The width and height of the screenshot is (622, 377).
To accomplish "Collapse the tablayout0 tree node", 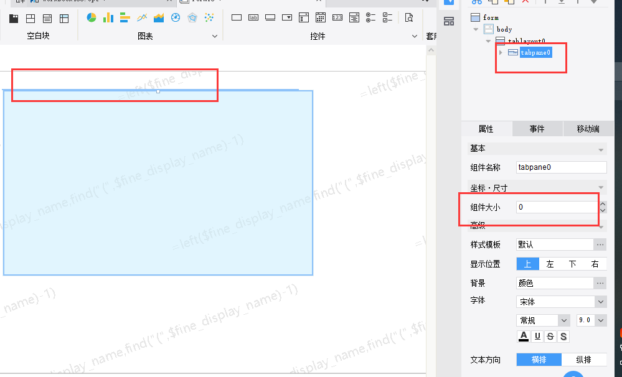I will click(x=488, y=41).
